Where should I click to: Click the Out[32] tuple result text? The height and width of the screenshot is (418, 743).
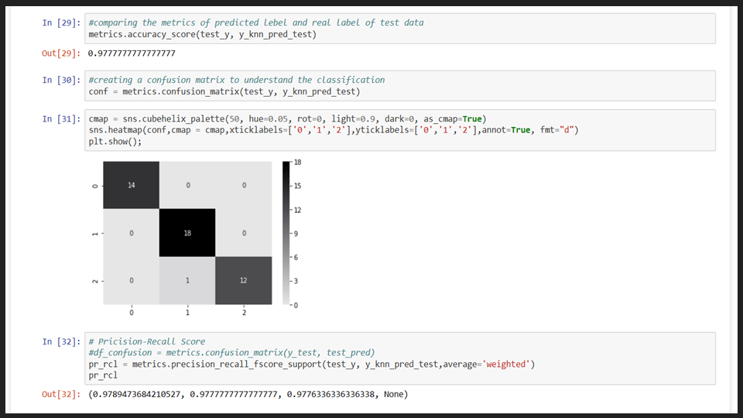[x=248, y=394]
